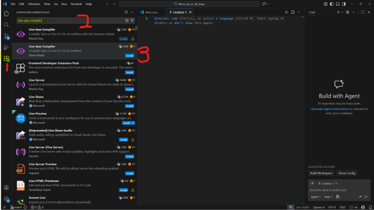Expand the new chat dropdown arrow
This screenshot has width=374, height=210.
coord(342,12)
